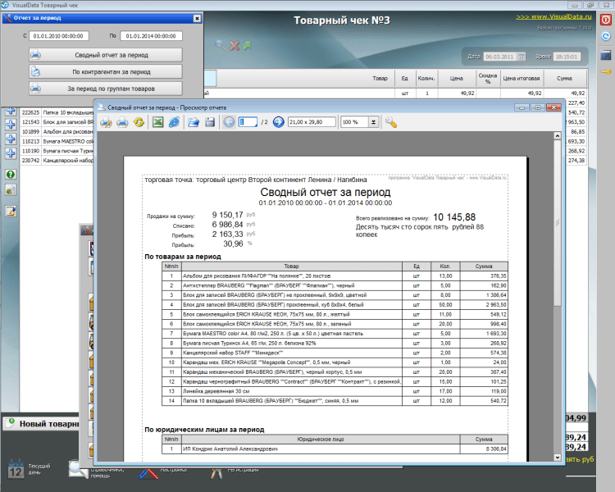615x492 pixels.
Task: Click the start date 'С' input field
Action: (x=60, y=36)
